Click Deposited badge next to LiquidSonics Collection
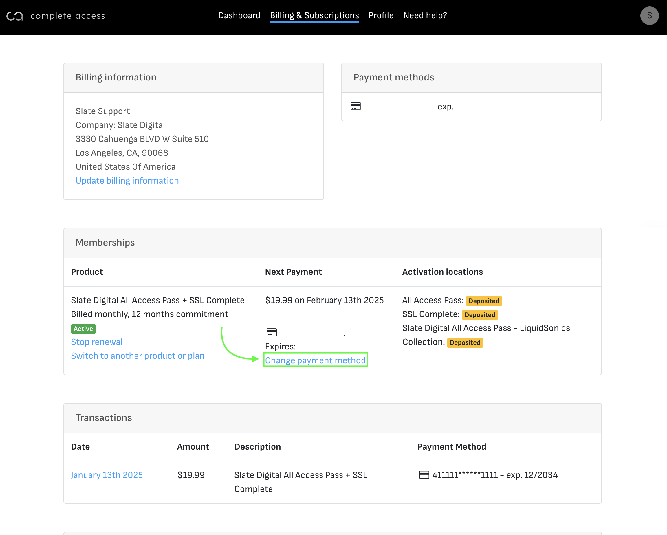This screenshot has height=535, width=667. coord(465,342)
